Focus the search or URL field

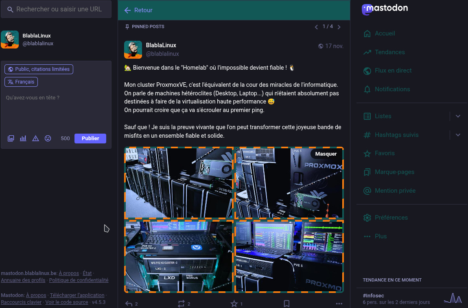point(56,9)
